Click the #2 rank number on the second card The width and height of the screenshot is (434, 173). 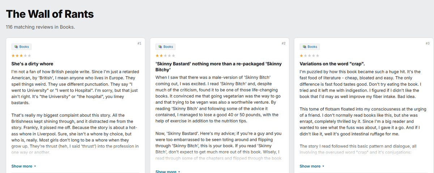(x=284, y=43)
